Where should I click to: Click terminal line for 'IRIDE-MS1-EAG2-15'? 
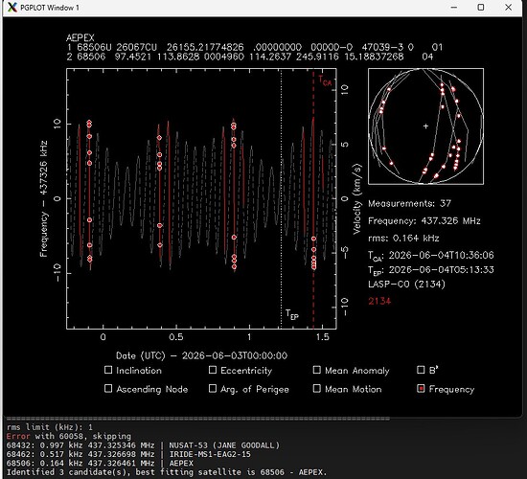128,454
